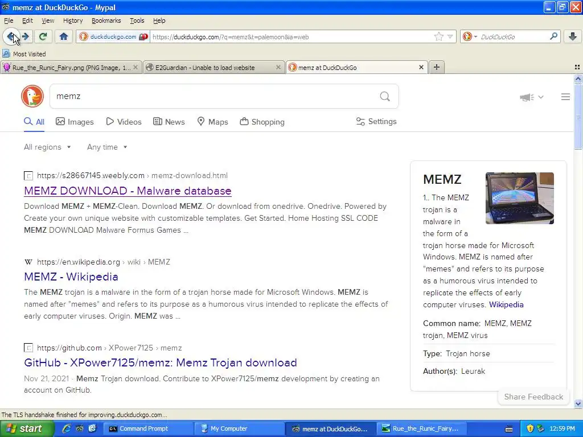Close the Rue_the_Runic_Fairy.png tab

click(x=136, y=67)
